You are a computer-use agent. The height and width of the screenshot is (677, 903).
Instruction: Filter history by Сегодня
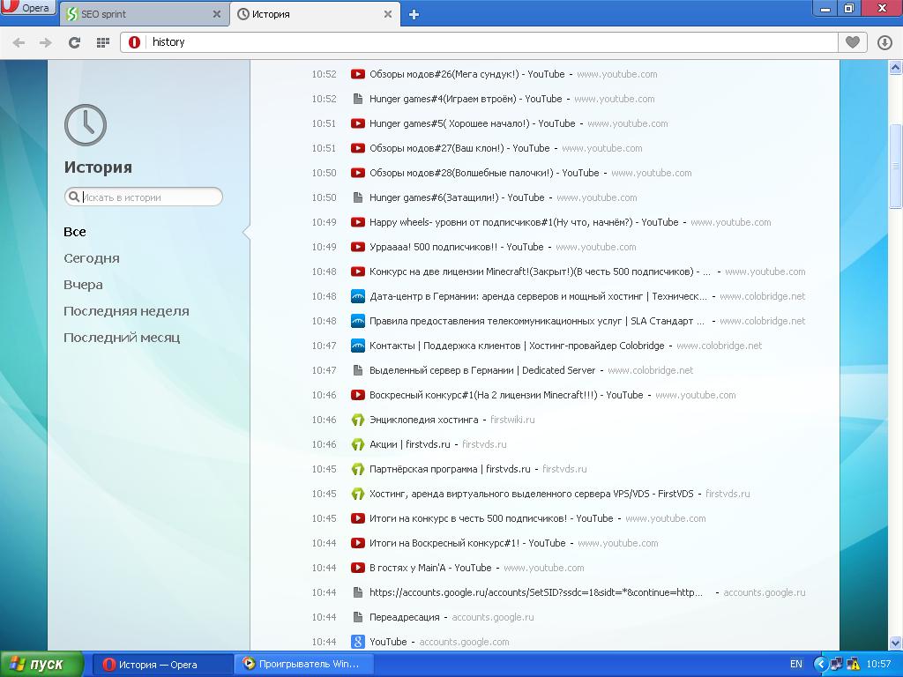click(92, 258)
